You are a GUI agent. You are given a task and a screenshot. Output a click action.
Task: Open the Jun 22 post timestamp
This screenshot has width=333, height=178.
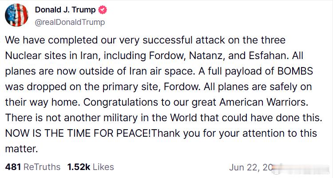click(x=250, y=167)
